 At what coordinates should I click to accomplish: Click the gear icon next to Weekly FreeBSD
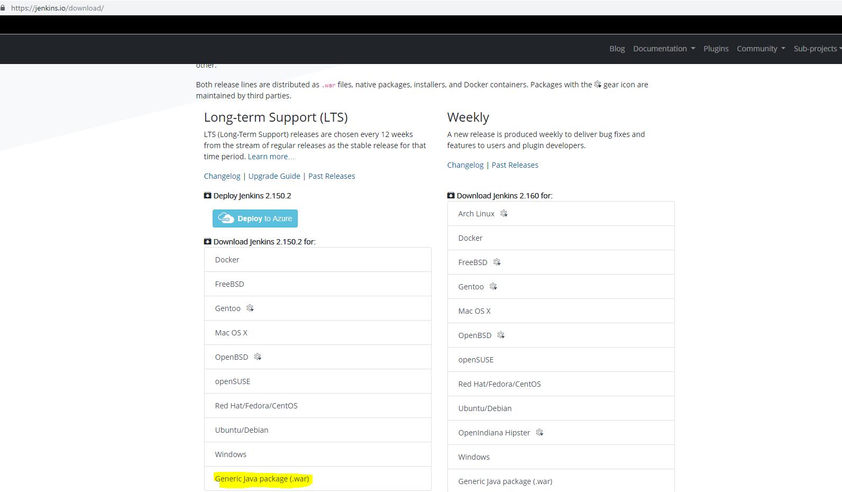coord(497,262)
